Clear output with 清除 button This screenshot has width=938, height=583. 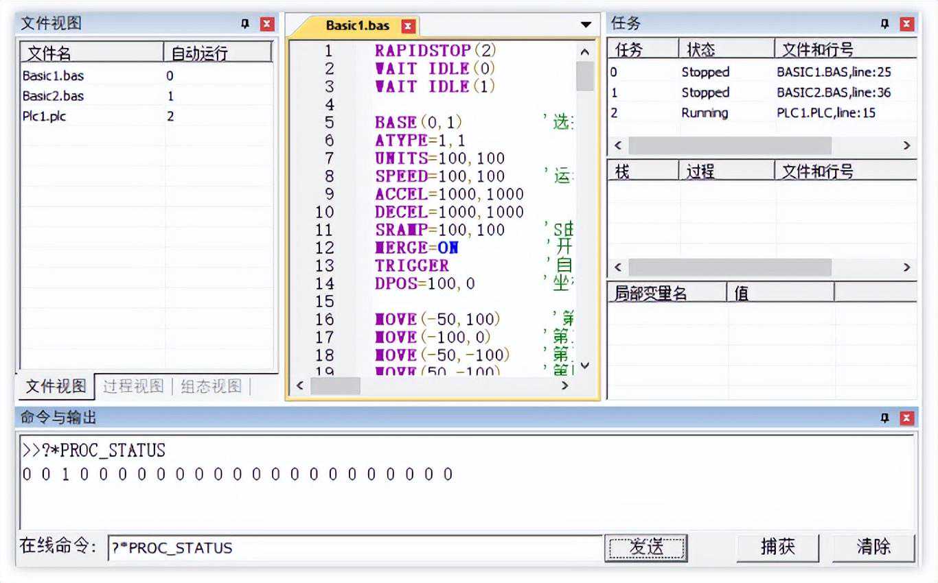coord(873,547)
